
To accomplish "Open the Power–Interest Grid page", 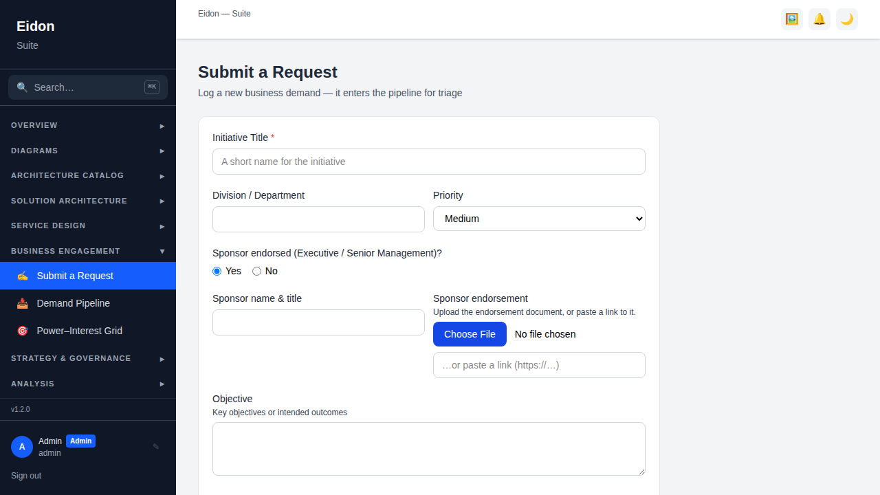I will click(88, 331).
